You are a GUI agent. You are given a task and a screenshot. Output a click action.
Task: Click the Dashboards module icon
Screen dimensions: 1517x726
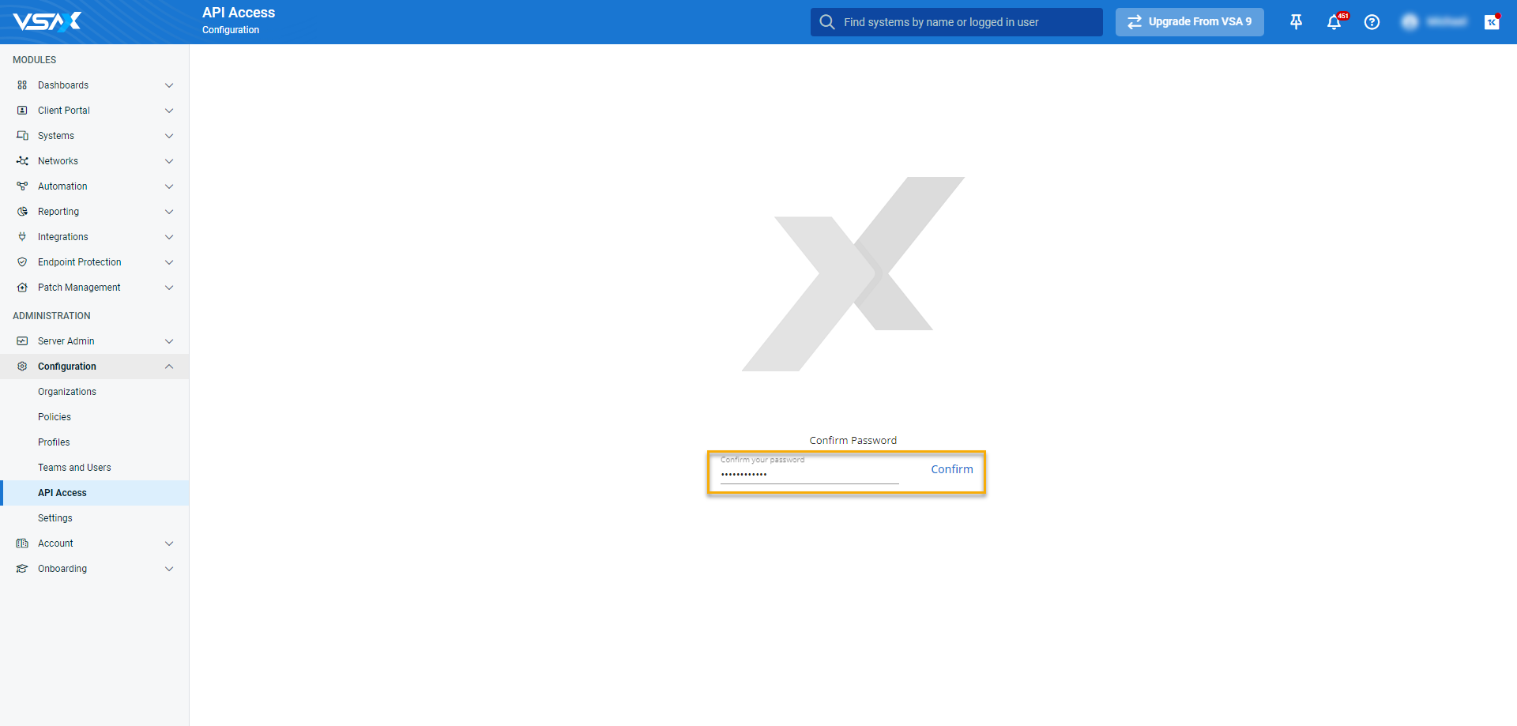coord(22,85)
